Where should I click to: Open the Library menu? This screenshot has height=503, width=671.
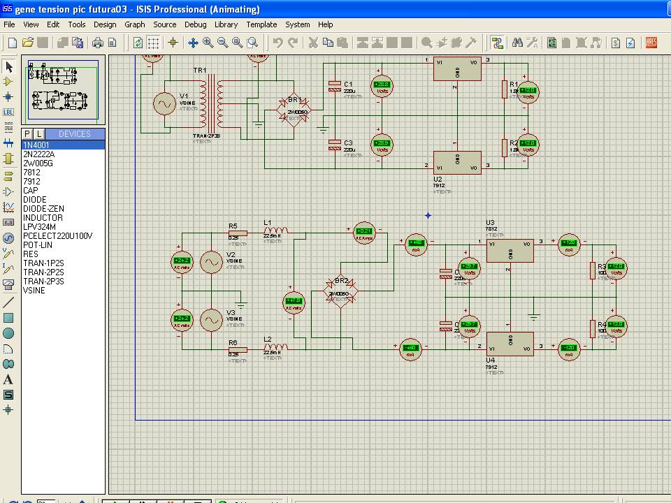coord(226,24)
